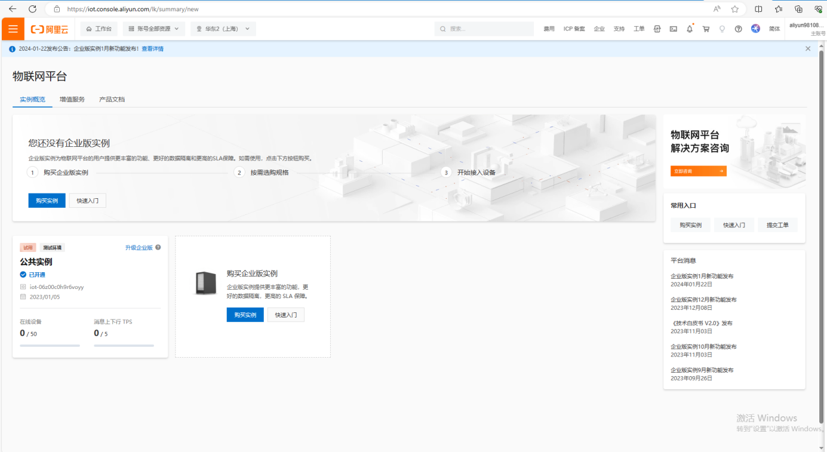This screenshot has width=827, height=452.
Task: Dismiss the announcement banner with the X
Action: [x=808, y=49]
